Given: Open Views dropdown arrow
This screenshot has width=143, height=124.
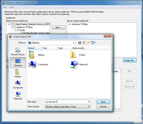Looking at the screenshot, I should click(95, 43).
